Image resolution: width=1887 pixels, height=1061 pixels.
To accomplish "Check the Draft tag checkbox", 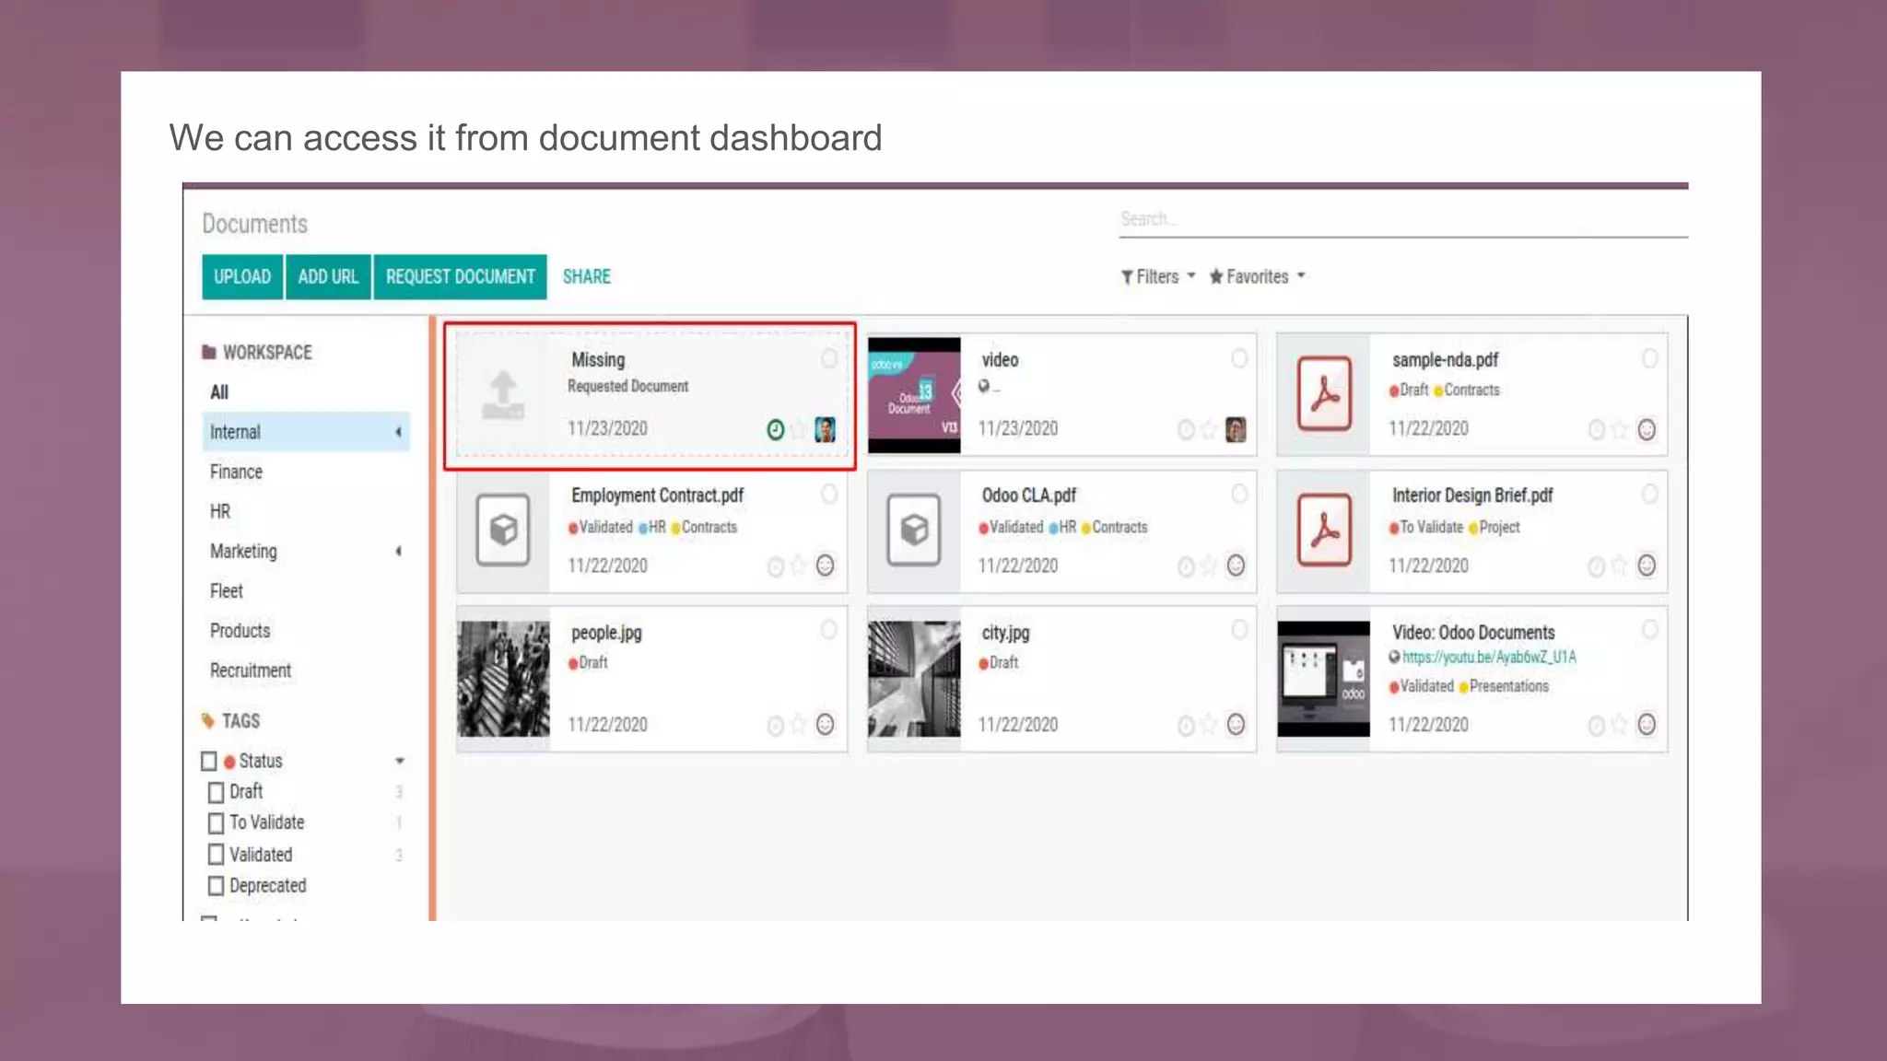I will click(x=216, y=792).
